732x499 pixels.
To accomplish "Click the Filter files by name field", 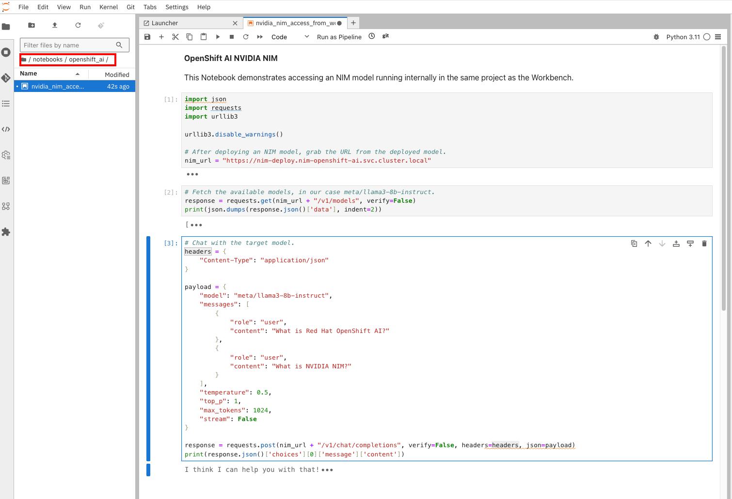I will 75,45.
